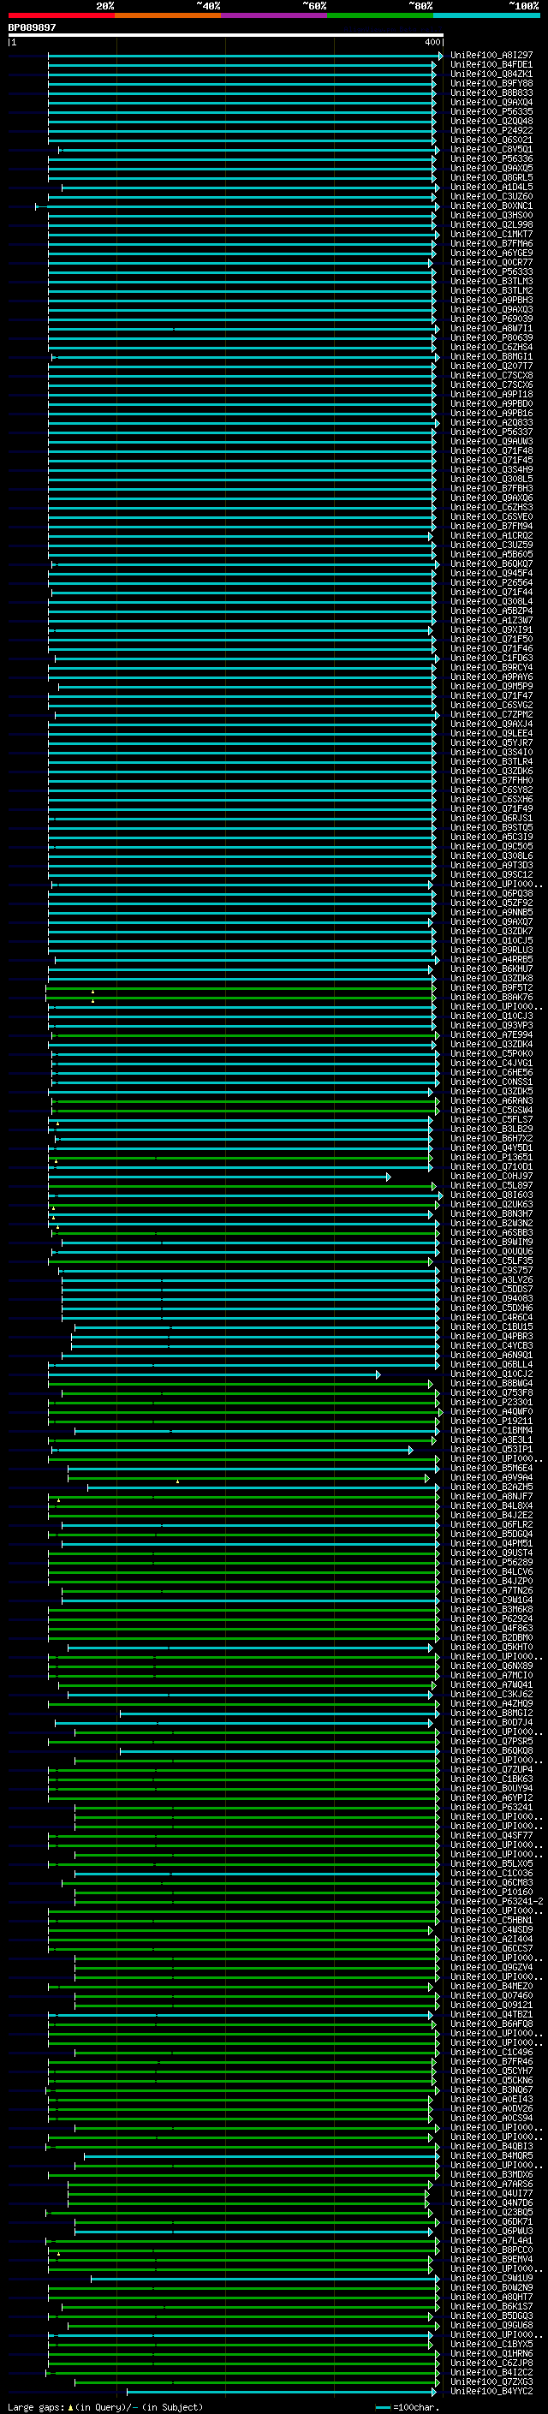Click hit UniRef100_Q2UK63

point(491,1204)
